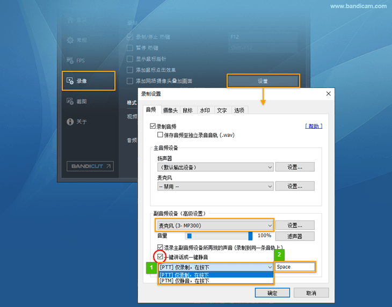The height and width of the screenshot is (307, 392).
Task: Enable 添加网络摄像头叠加画面 checkbox
Action: 130,81
